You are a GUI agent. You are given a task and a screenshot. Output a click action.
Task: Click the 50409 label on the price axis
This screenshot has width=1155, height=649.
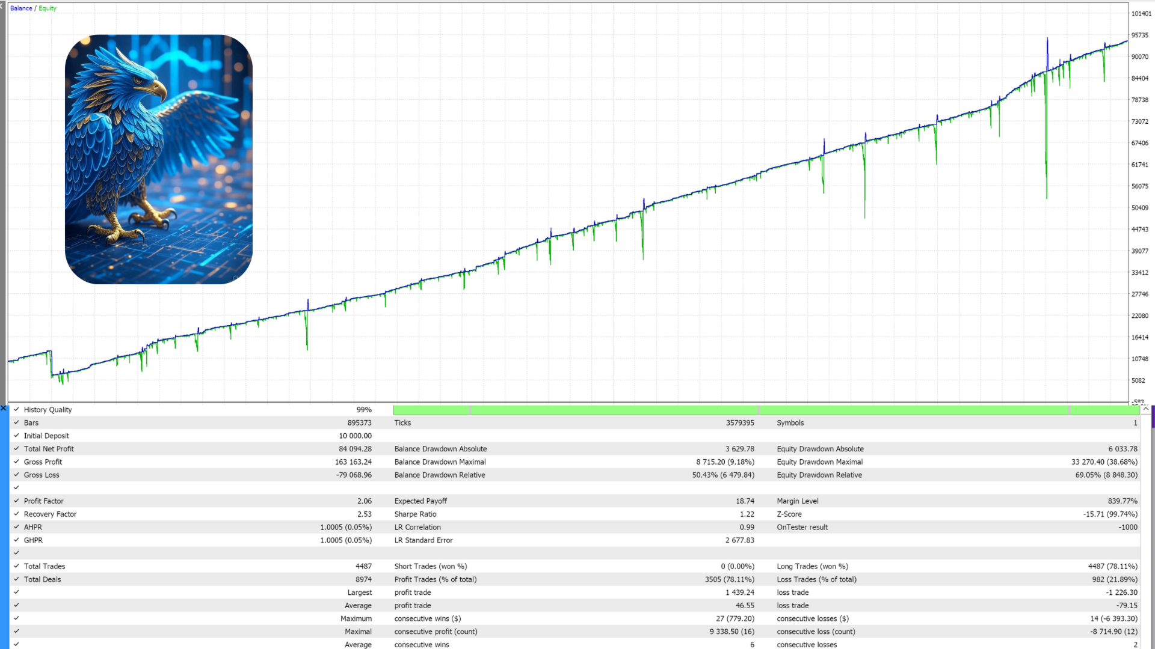click(1140, 208)
